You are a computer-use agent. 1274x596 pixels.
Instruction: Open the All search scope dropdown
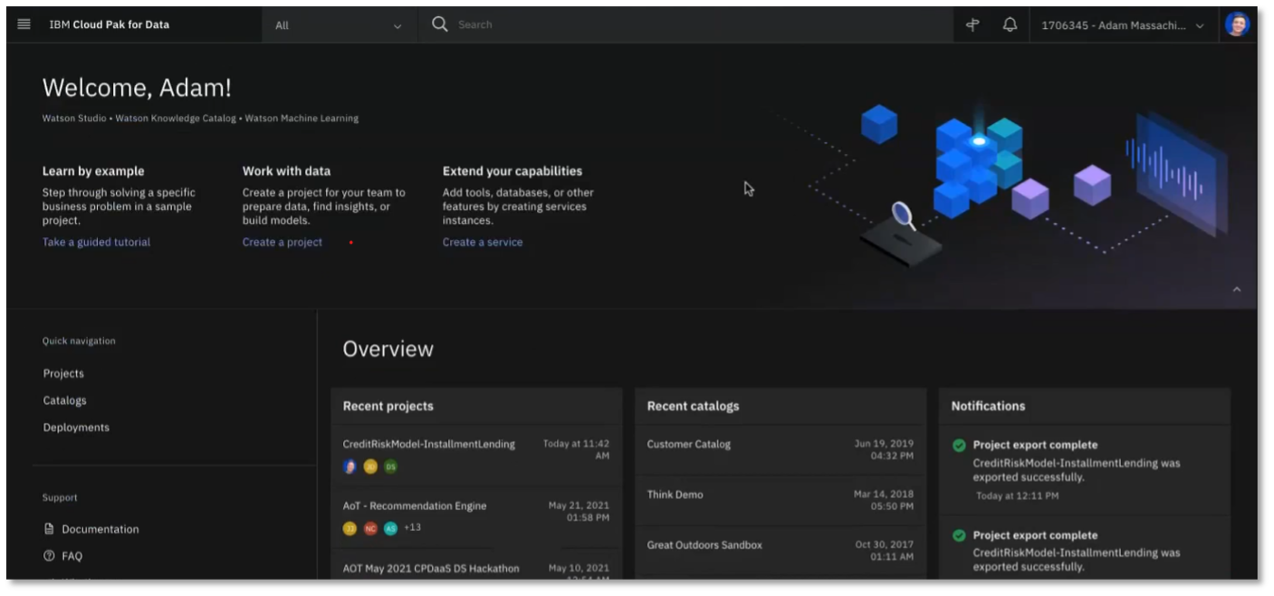[340, 25]
